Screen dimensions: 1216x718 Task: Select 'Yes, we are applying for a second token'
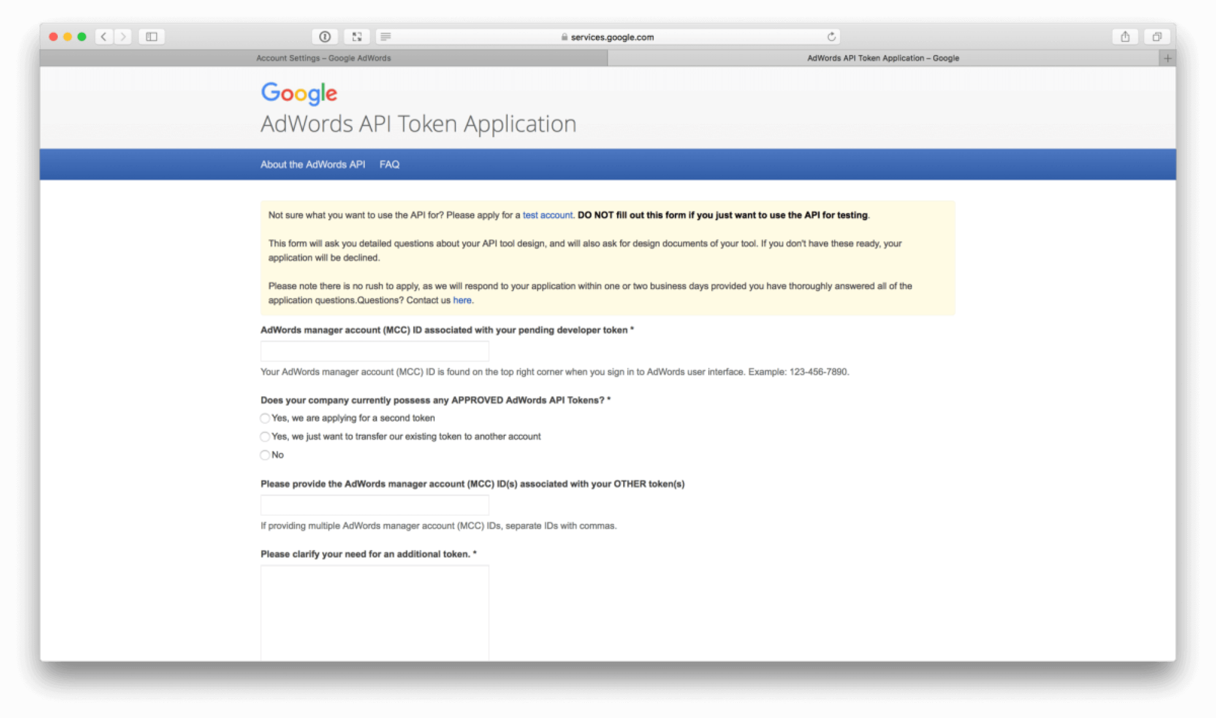tap(265, 418)
